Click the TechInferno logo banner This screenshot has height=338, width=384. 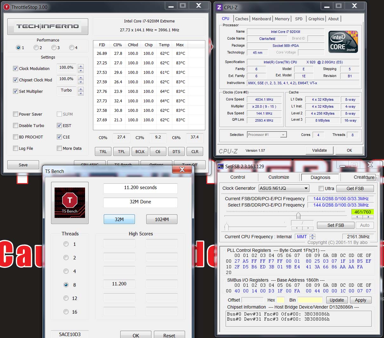[48, 27]
